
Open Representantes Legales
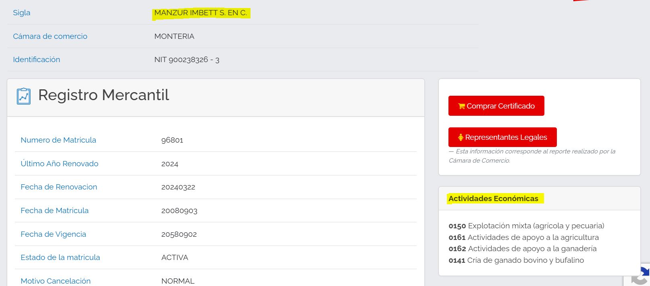click(502, 137)
